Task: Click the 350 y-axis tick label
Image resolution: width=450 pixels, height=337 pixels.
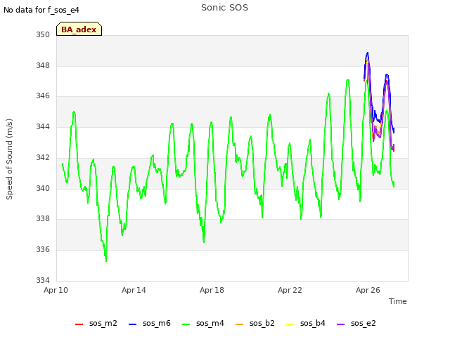Action: tap(43, 34)
